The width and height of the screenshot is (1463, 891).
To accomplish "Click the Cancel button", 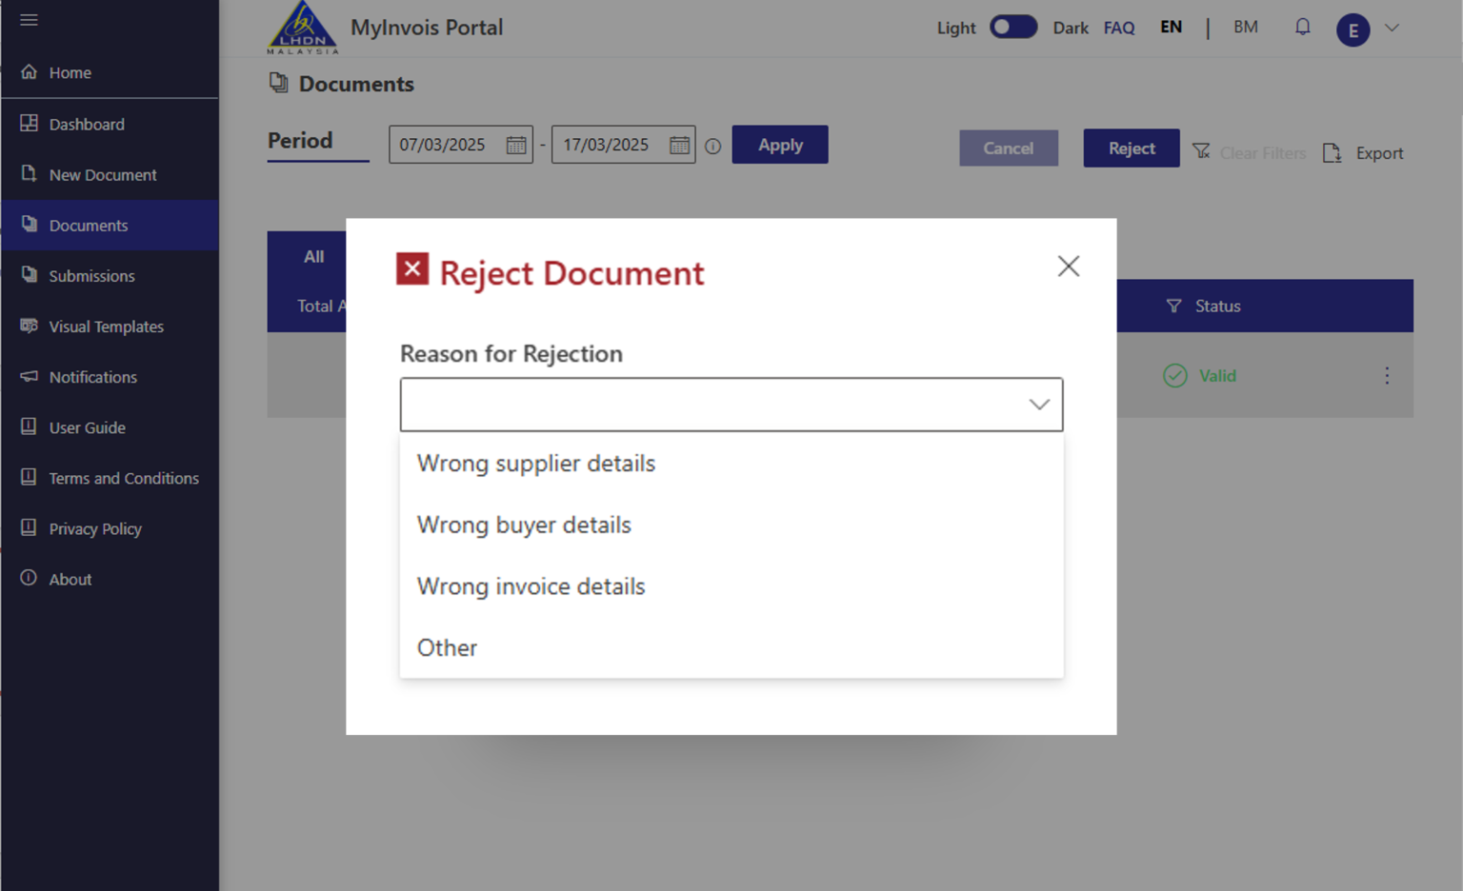I will click(1009, 148).
